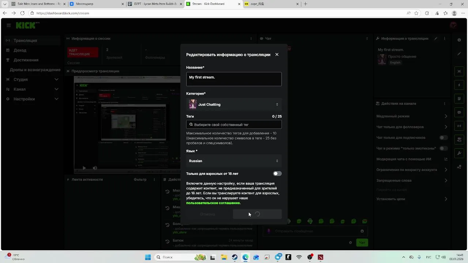Open chat settings gear icon
The height and width of the screenshot is (263, 468).
pos(350,243)
